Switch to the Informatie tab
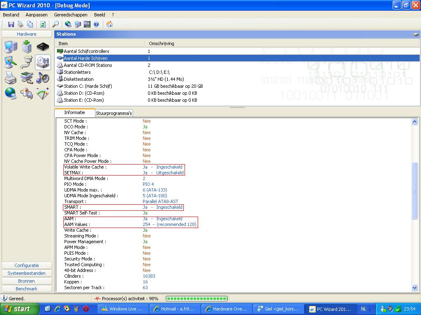 coord(75,112)
